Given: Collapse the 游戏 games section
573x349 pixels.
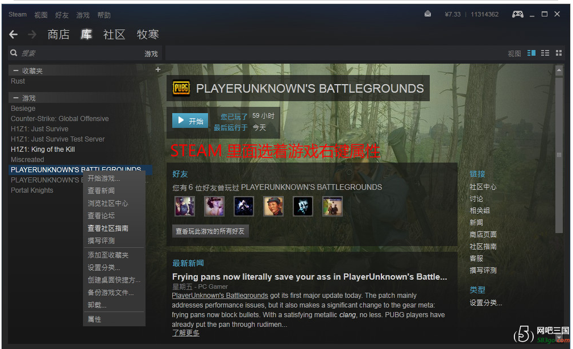Looking at the screenshot, I should coord(16,98).
